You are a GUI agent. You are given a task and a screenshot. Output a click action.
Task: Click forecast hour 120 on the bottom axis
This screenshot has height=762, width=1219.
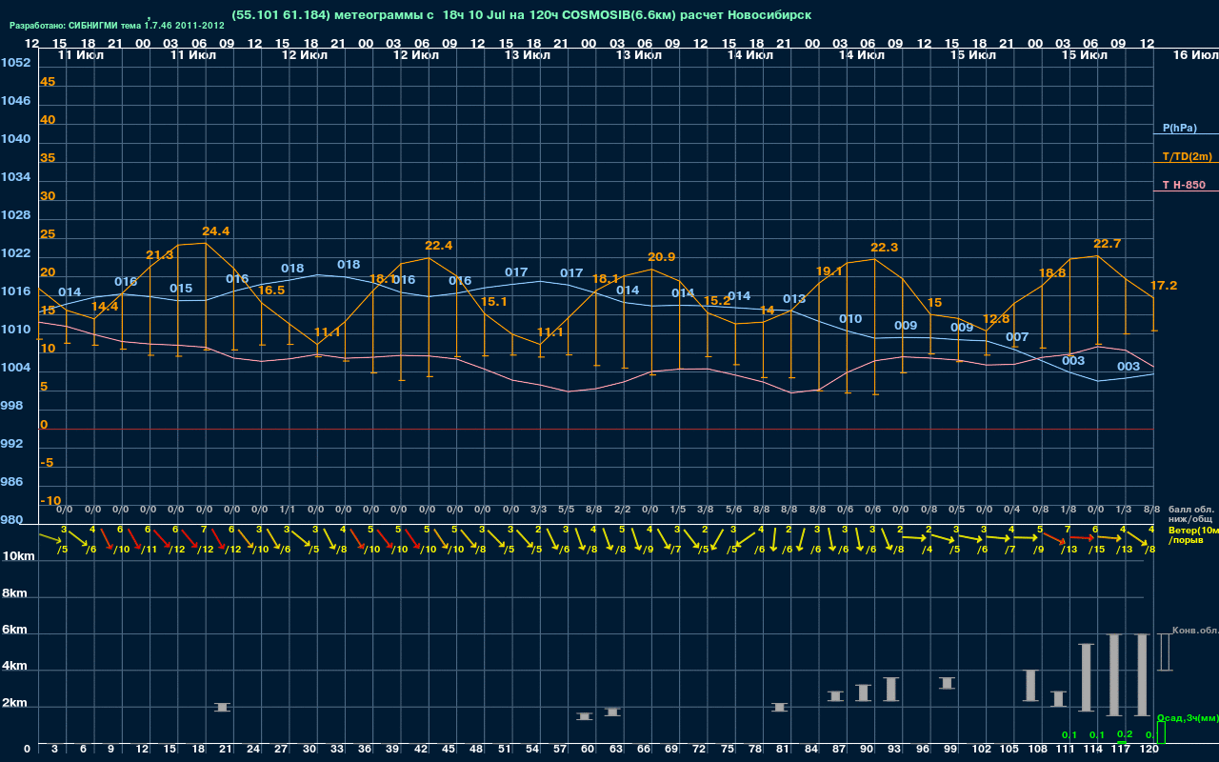point(1149,750)
